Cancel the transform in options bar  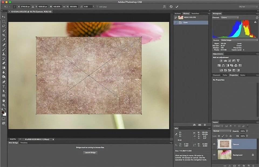pos(171,6)
